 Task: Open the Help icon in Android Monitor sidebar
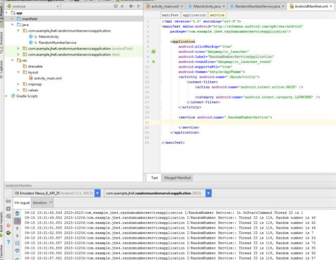click(8, 242)
